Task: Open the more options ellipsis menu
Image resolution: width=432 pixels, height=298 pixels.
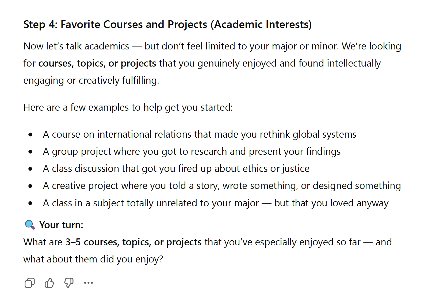Action: click(x=88, y=283)
